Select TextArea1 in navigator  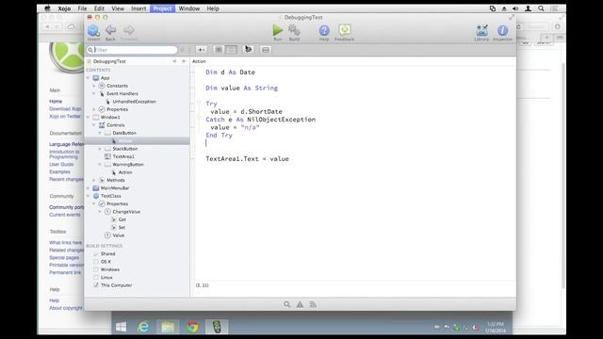tap(123, 156)
